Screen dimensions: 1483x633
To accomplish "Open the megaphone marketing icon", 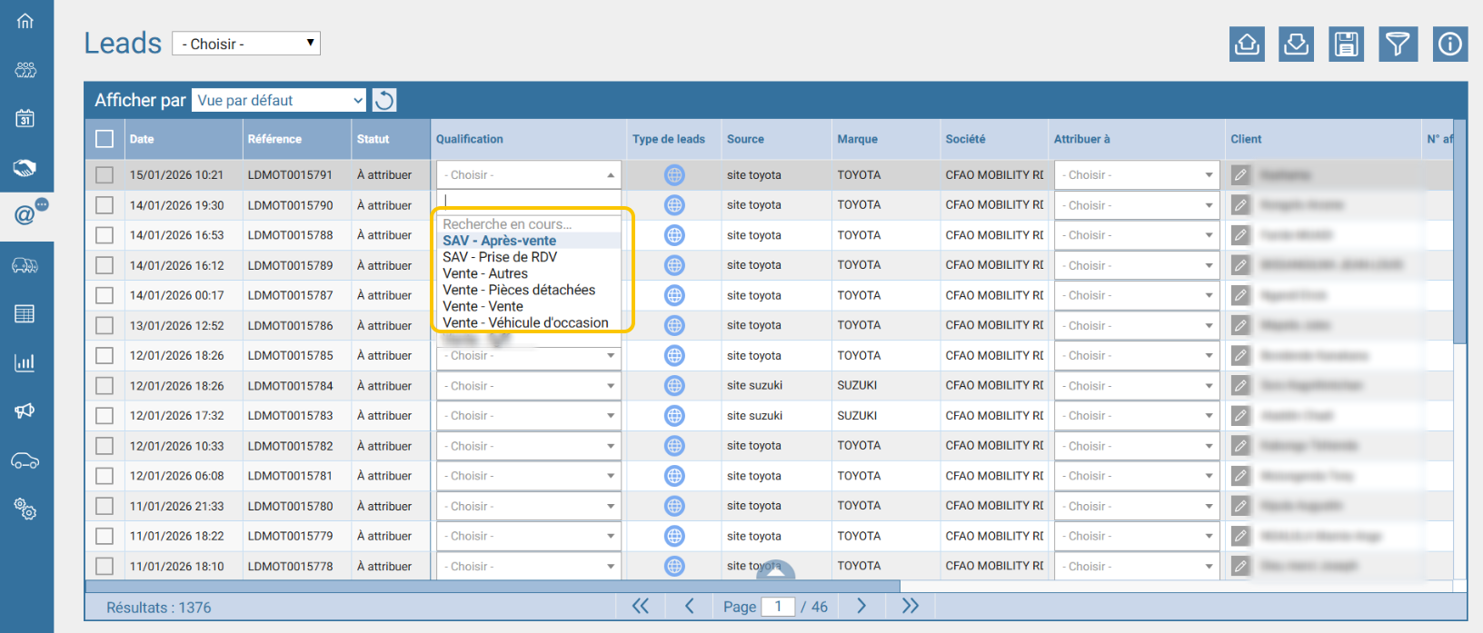I will (25, 411).
